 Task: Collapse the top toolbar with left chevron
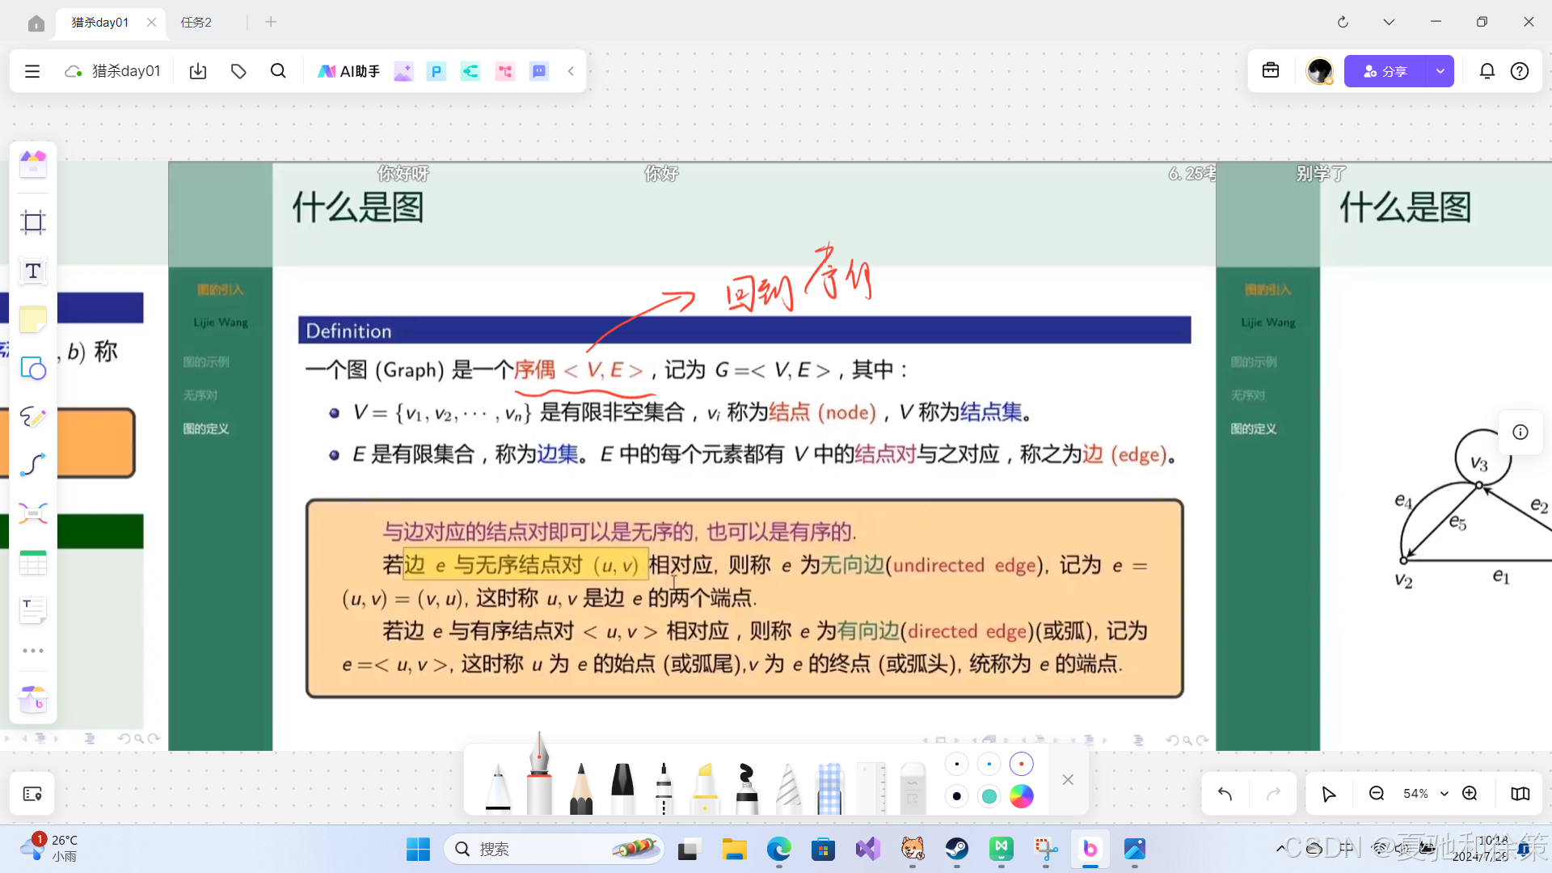point(571,71)
